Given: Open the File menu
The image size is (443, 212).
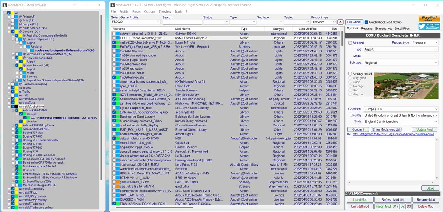Looking at the screenshot, I should pyautogui.click(x=114, y=12).
